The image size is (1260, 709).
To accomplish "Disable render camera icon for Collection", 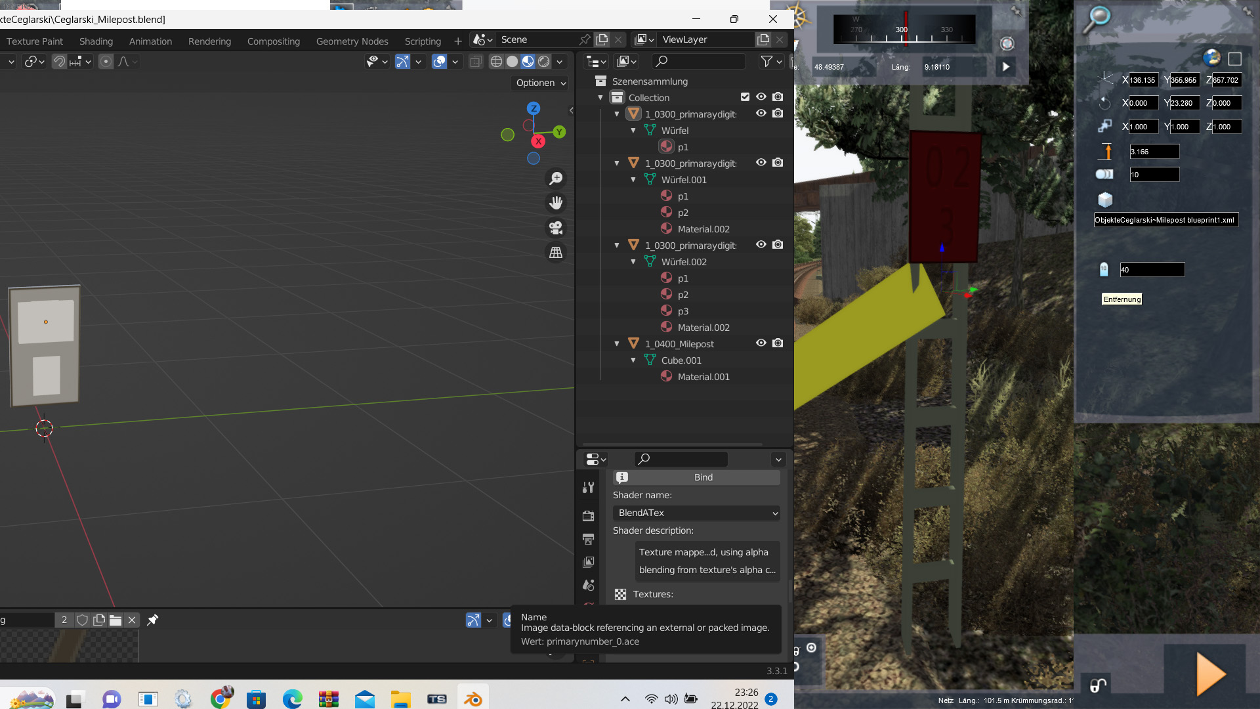I will point(778,97).
